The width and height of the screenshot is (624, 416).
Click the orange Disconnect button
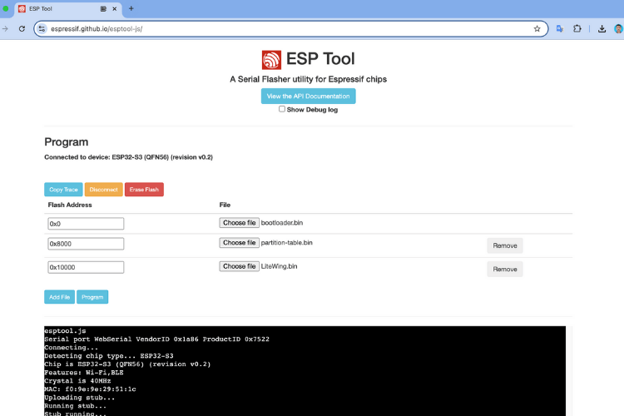(103, 190)
